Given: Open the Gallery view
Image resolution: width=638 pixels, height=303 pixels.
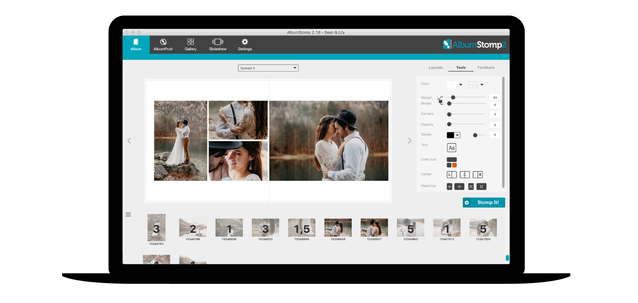Looking at the screenshot, I should pos(191,45).
